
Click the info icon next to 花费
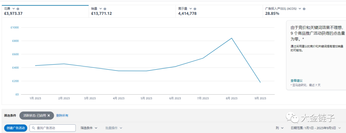(x=18, y=9)
